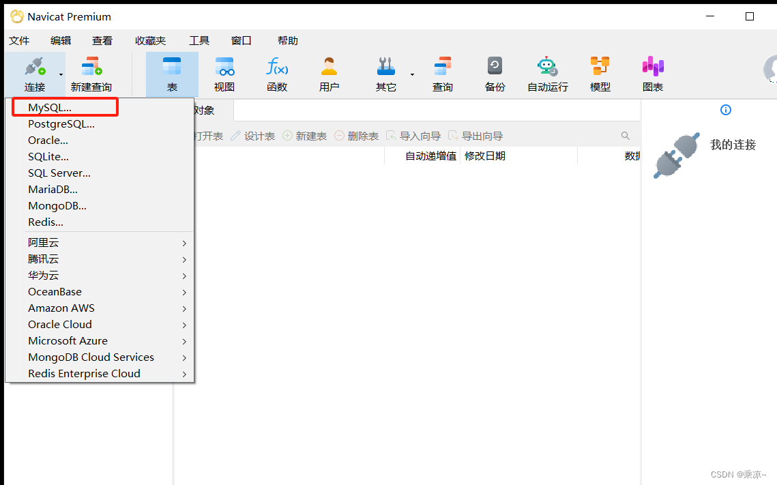777x485 pixels.
Task: Minimize the Navicat Premium window
Action: point(710,16)
